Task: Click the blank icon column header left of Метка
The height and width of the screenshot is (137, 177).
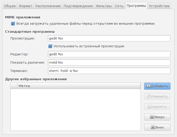Action: (14, 86)
